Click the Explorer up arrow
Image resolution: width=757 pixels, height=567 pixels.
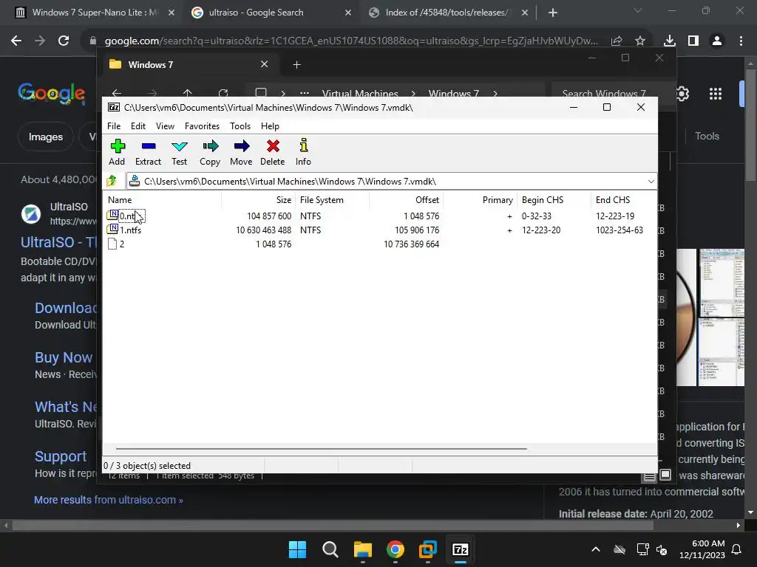pyautogui.click(x=187, y=92)
